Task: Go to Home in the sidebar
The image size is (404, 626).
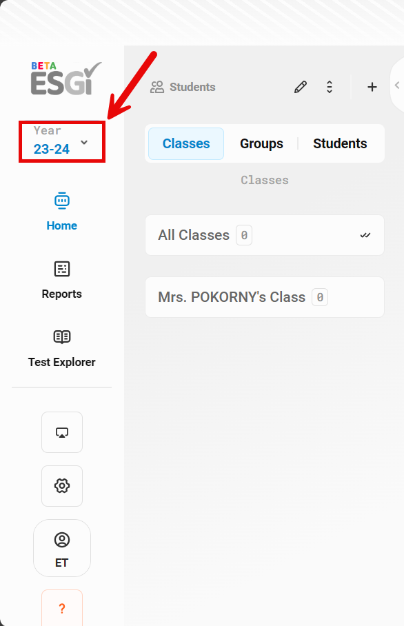Action: (x=62, y=212)
